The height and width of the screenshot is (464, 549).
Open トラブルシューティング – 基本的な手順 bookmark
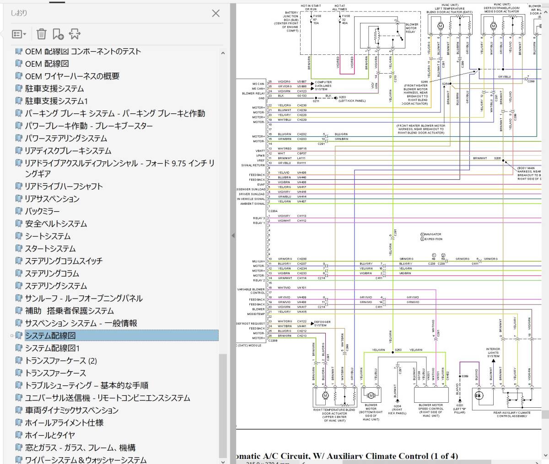point(86,385)
